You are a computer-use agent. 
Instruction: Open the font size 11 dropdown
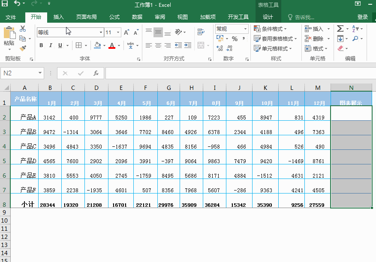tap(118, 33)
